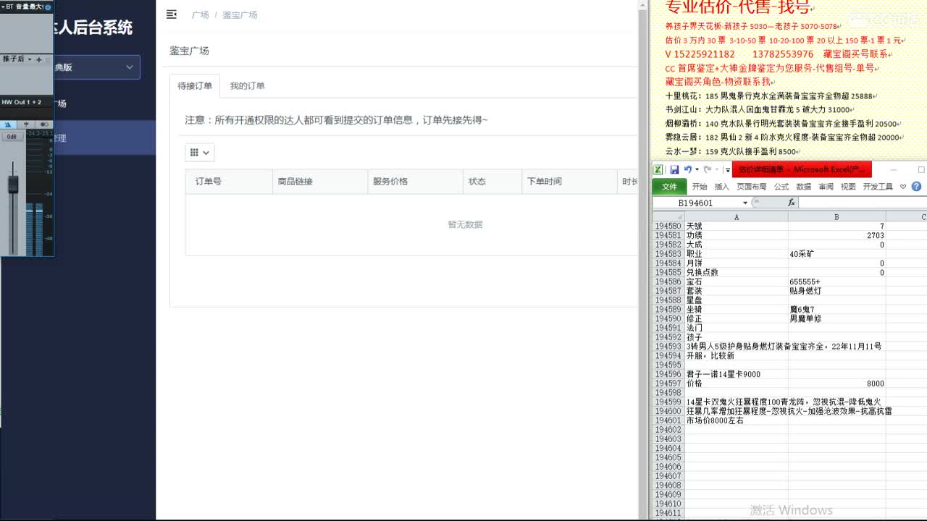Minimize the Excel ribbon with the caret
The image size is (927, 521).
pyautogui.click(x=902, y=187)
